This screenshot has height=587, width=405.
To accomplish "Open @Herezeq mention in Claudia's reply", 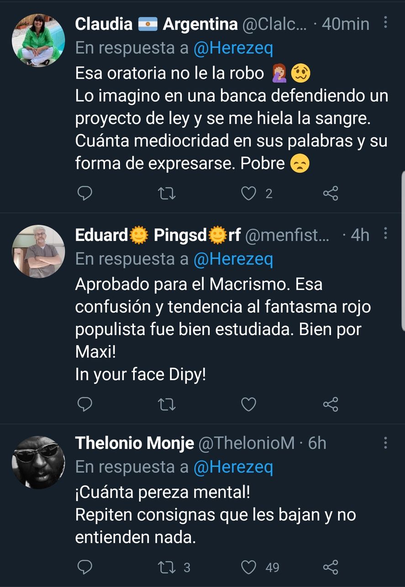I will (x=233, y=48).
